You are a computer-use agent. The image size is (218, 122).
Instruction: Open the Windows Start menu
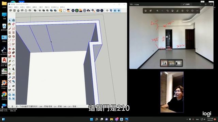pyautogui.click(x=92, y=119)
